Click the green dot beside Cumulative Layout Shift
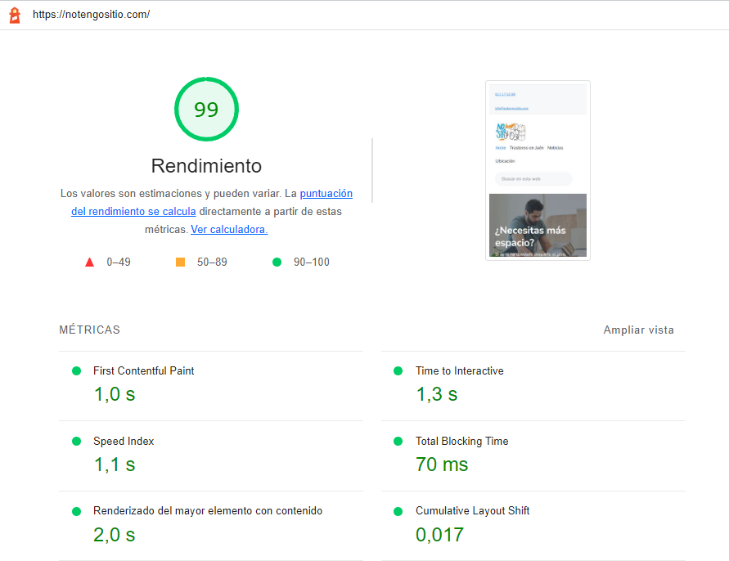The height and width of the screenshot is (561, 729). [398, 511]
